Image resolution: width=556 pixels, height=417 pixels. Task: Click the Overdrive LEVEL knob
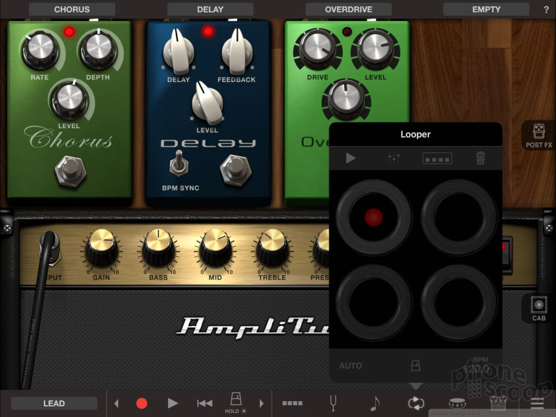click(375, 49)
